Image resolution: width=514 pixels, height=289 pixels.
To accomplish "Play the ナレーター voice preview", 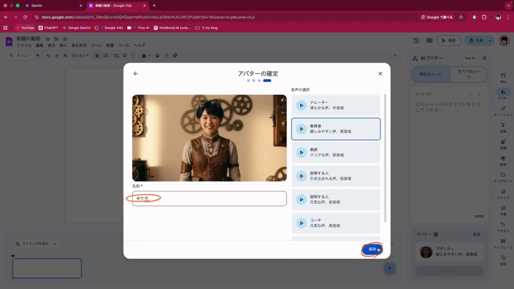I will [x=301, y=105].
